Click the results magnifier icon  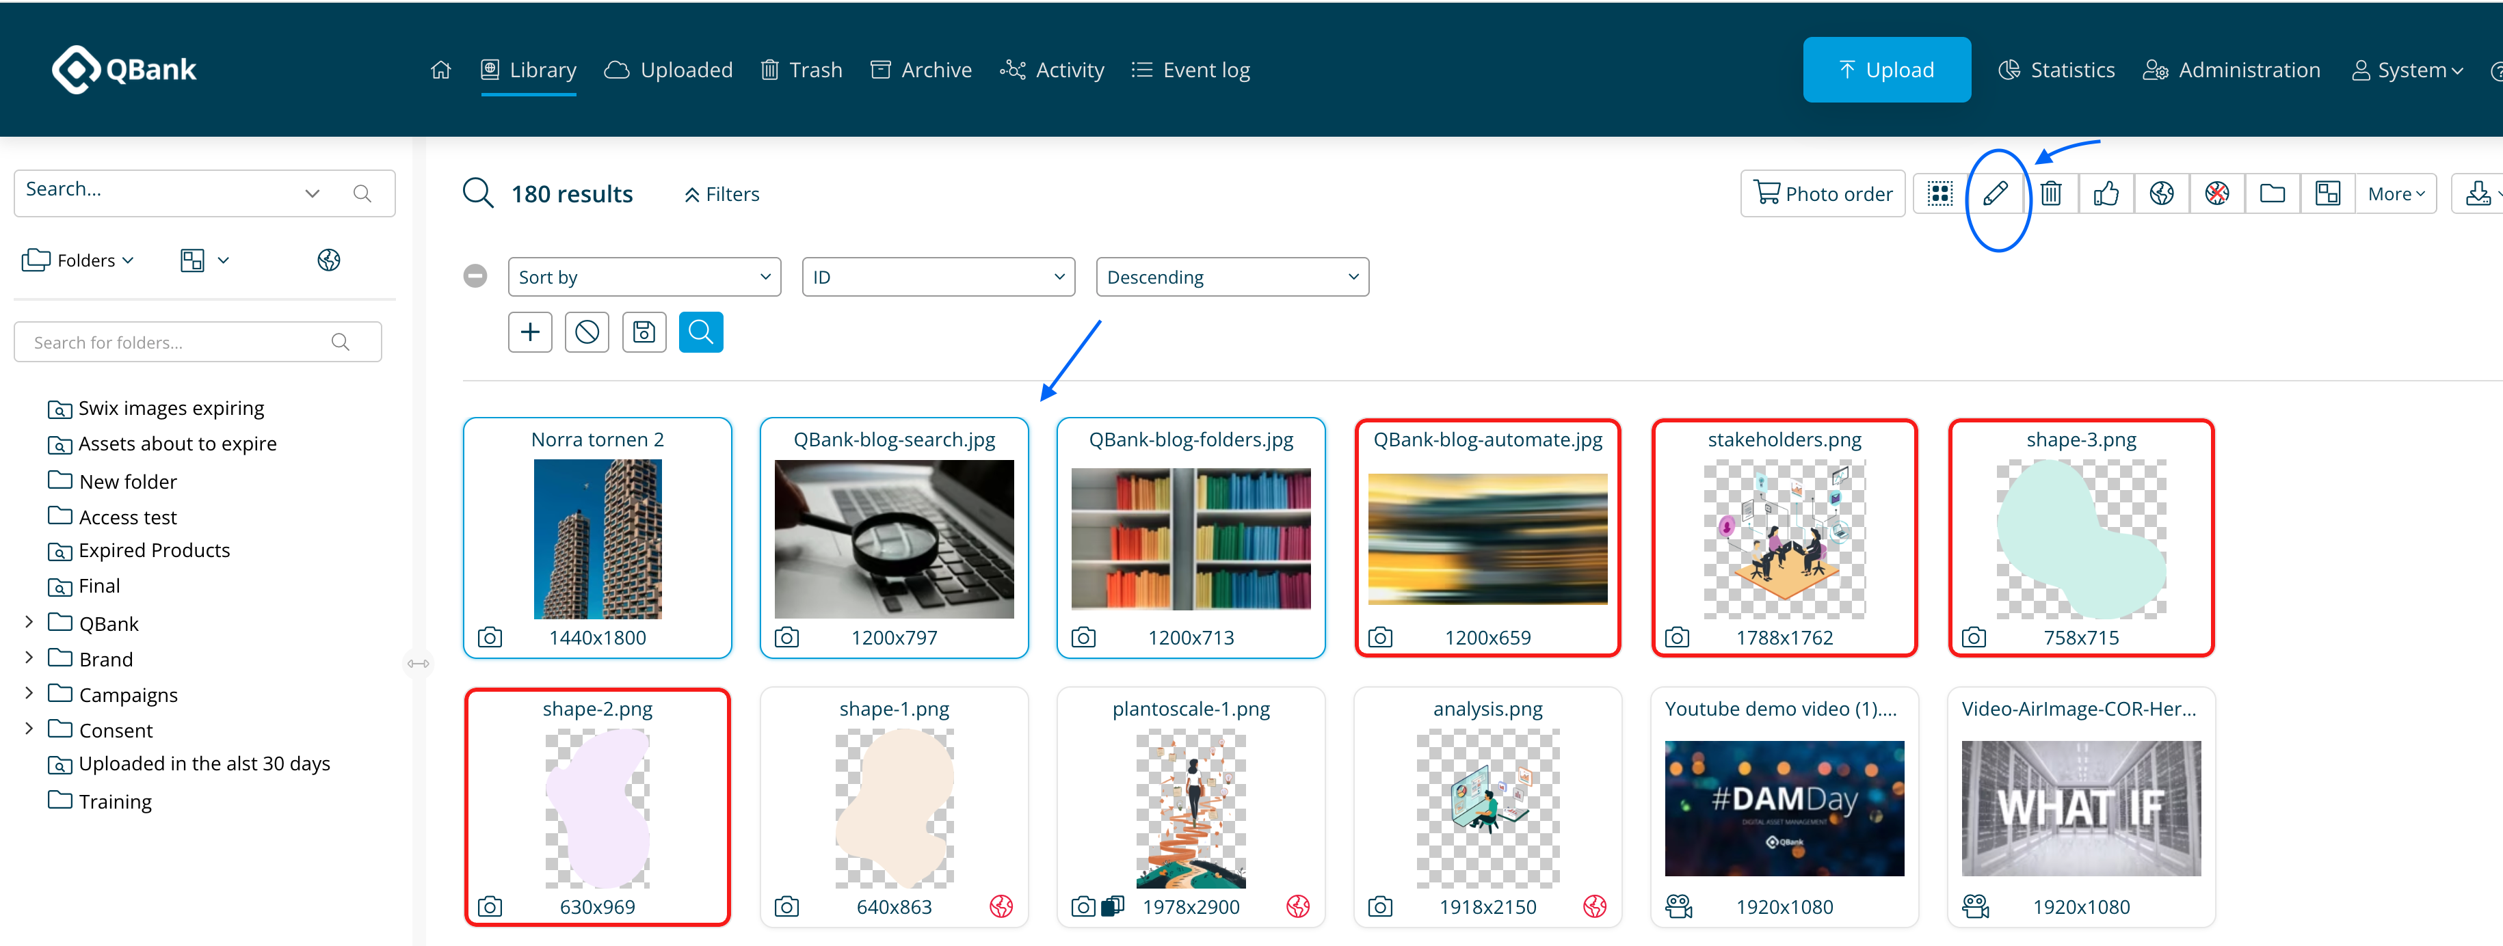point(478,193)
